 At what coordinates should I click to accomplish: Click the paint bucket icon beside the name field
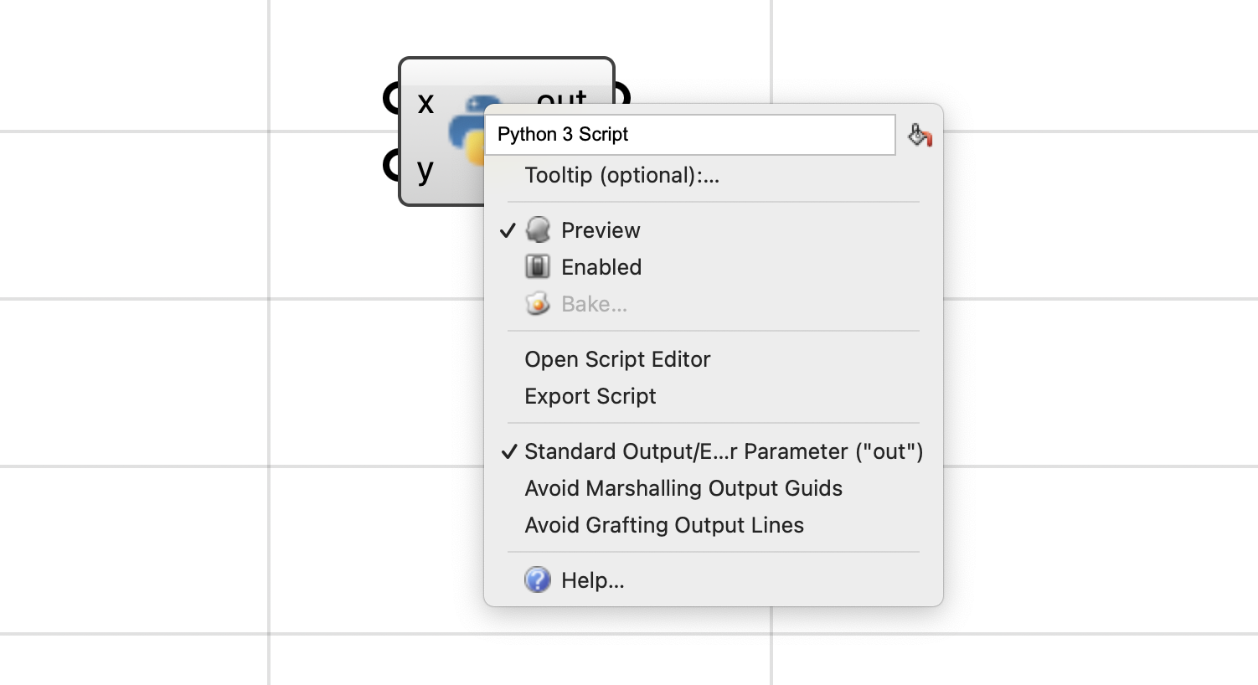920,135
